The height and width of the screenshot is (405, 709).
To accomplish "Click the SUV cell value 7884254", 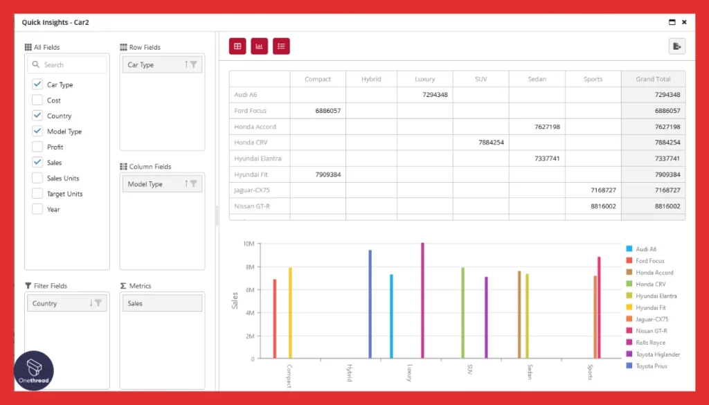I will (x=491, y=143).
